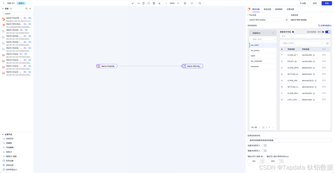Go back using the arrow beside 任务 271
The height and width of the screenshot is (173, 334).
(4, 3)
